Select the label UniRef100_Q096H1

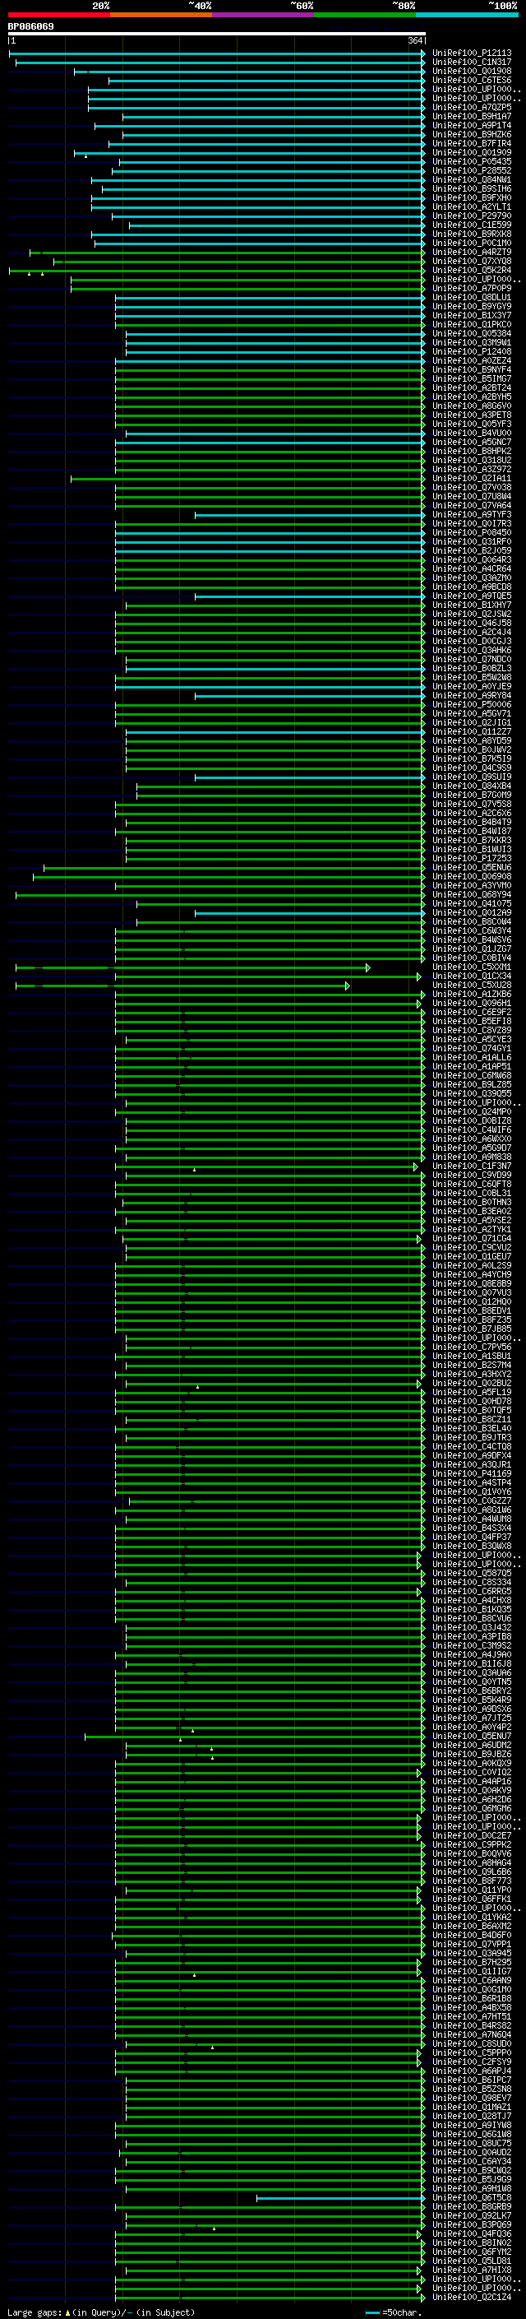coord(471,1004)
